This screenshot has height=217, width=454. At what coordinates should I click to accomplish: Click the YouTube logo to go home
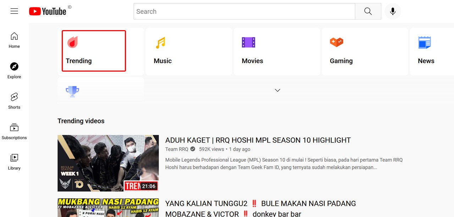click(x=47, y=11)
